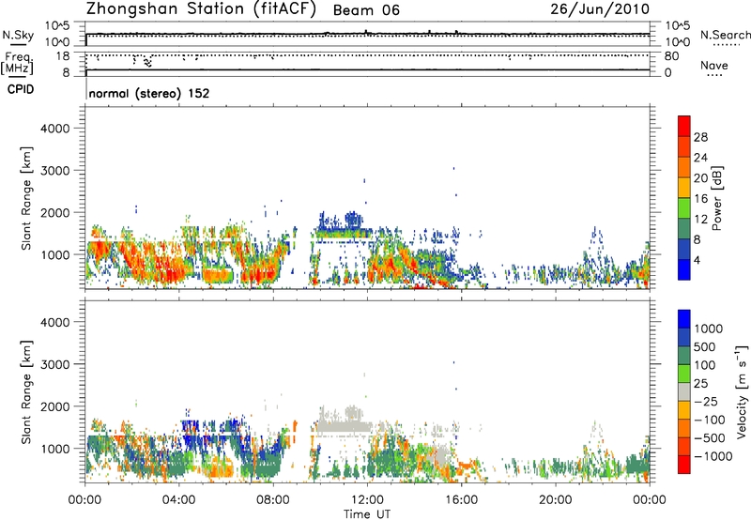Click the red bottom segment of Velocity colorbar
Viewport: 751px width, 520px height.
coord(684,465)
